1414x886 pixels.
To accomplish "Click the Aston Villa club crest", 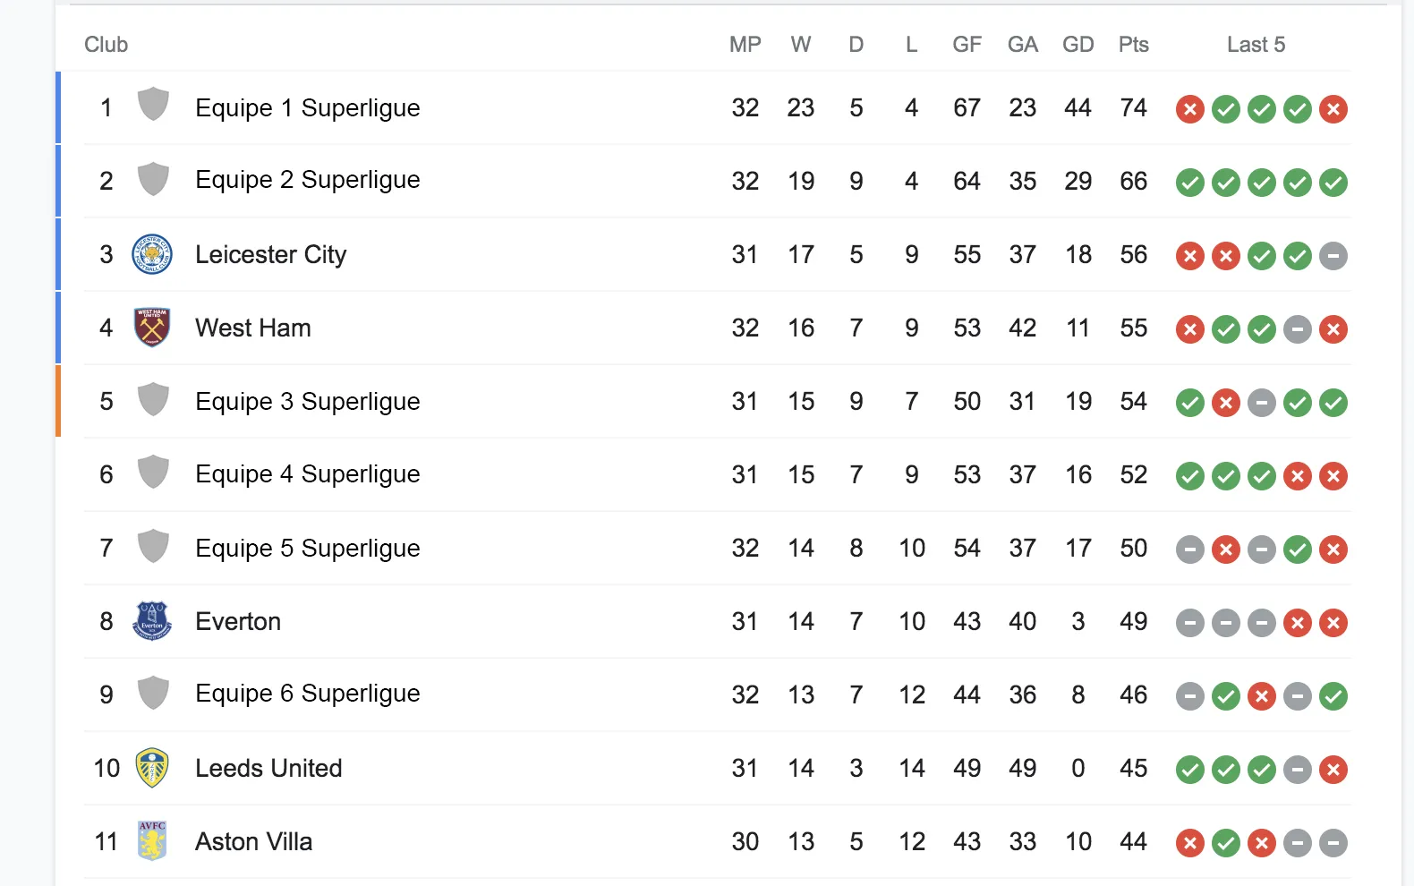I will (152, 841).
